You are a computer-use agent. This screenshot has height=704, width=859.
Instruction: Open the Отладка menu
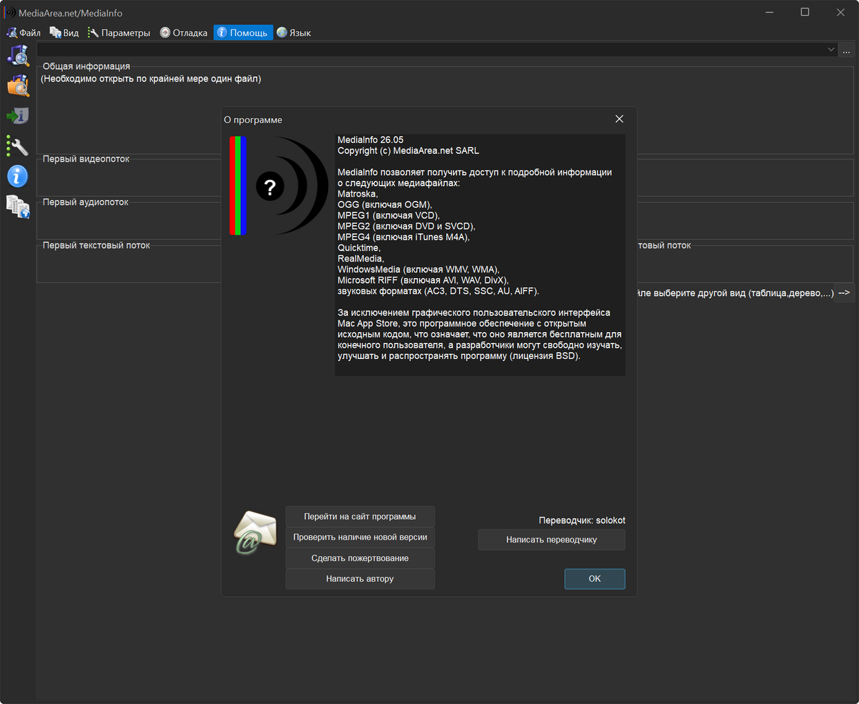184,32
